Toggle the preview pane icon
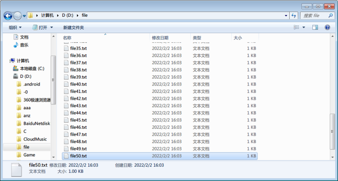 (315, 27)
